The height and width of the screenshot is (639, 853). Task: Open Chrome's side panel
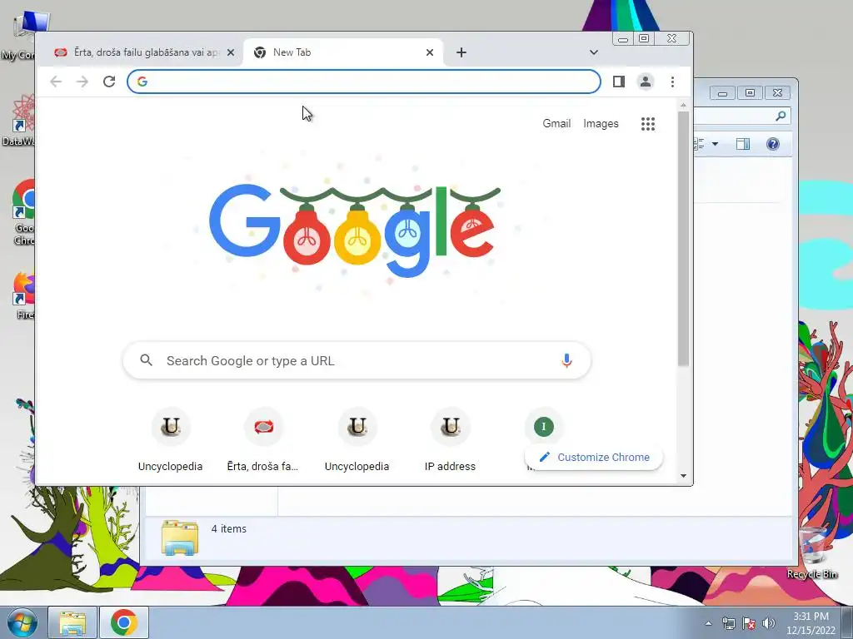[x=619, y=82]
